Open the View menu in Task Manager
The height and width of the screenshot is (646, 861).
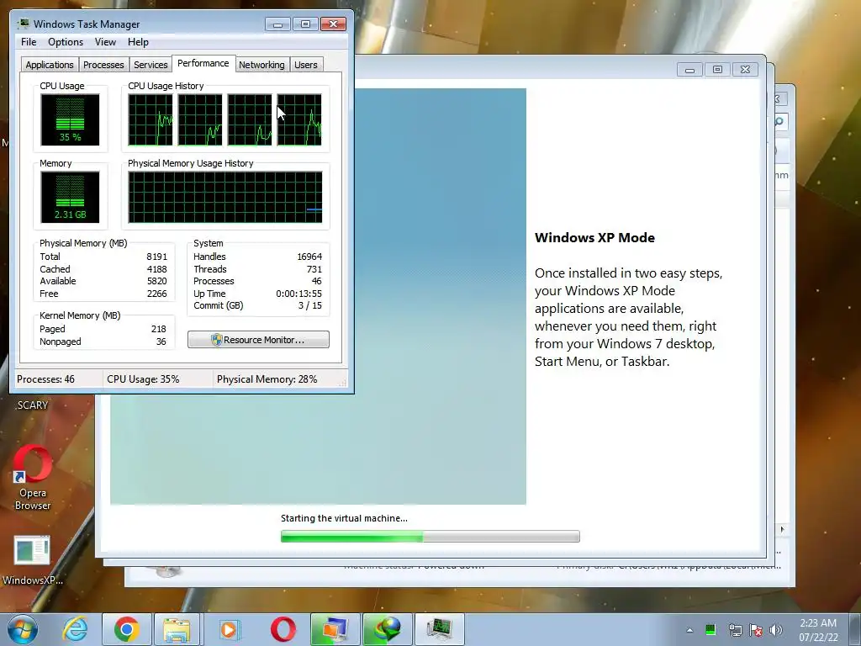105,42
